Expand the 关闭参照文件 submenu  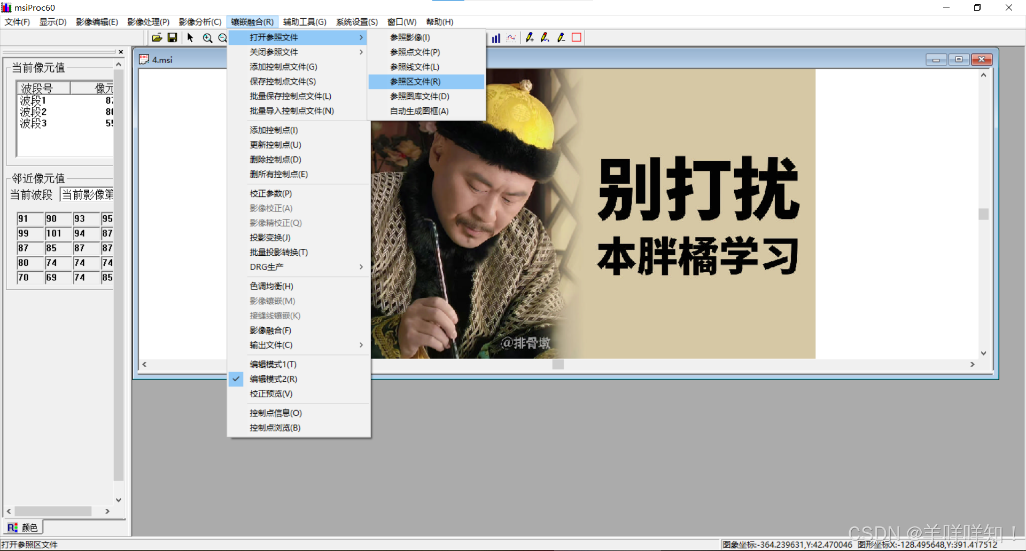coord(298,52)
